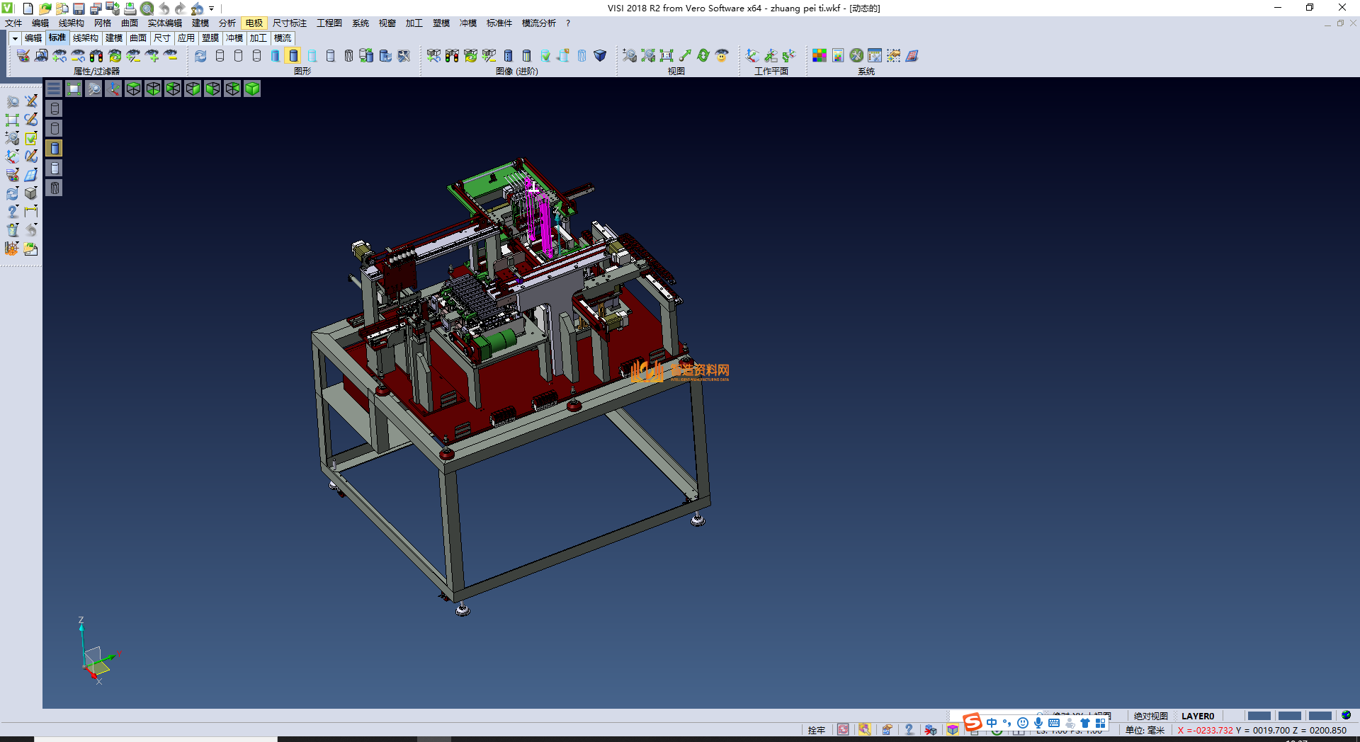The height and width of the screenshot is (742, 1360).
Task: Click the first blue swatch in status bar
Action: 1259,716
